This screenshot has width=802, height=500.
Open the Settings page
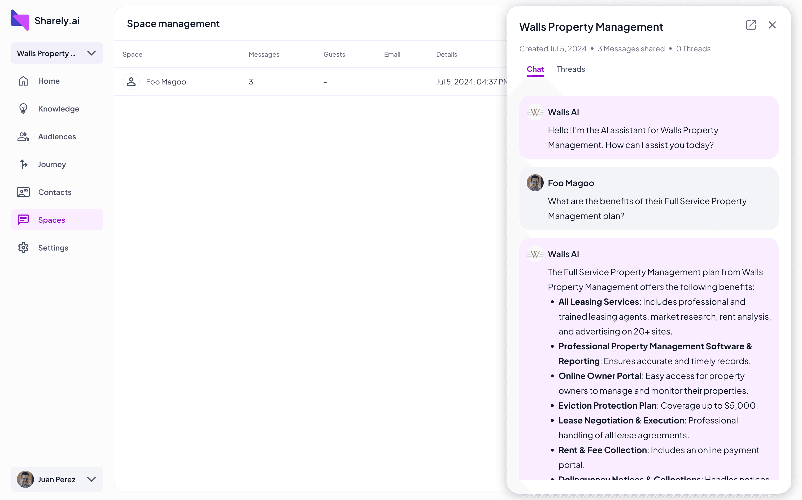tap(57, 248)
